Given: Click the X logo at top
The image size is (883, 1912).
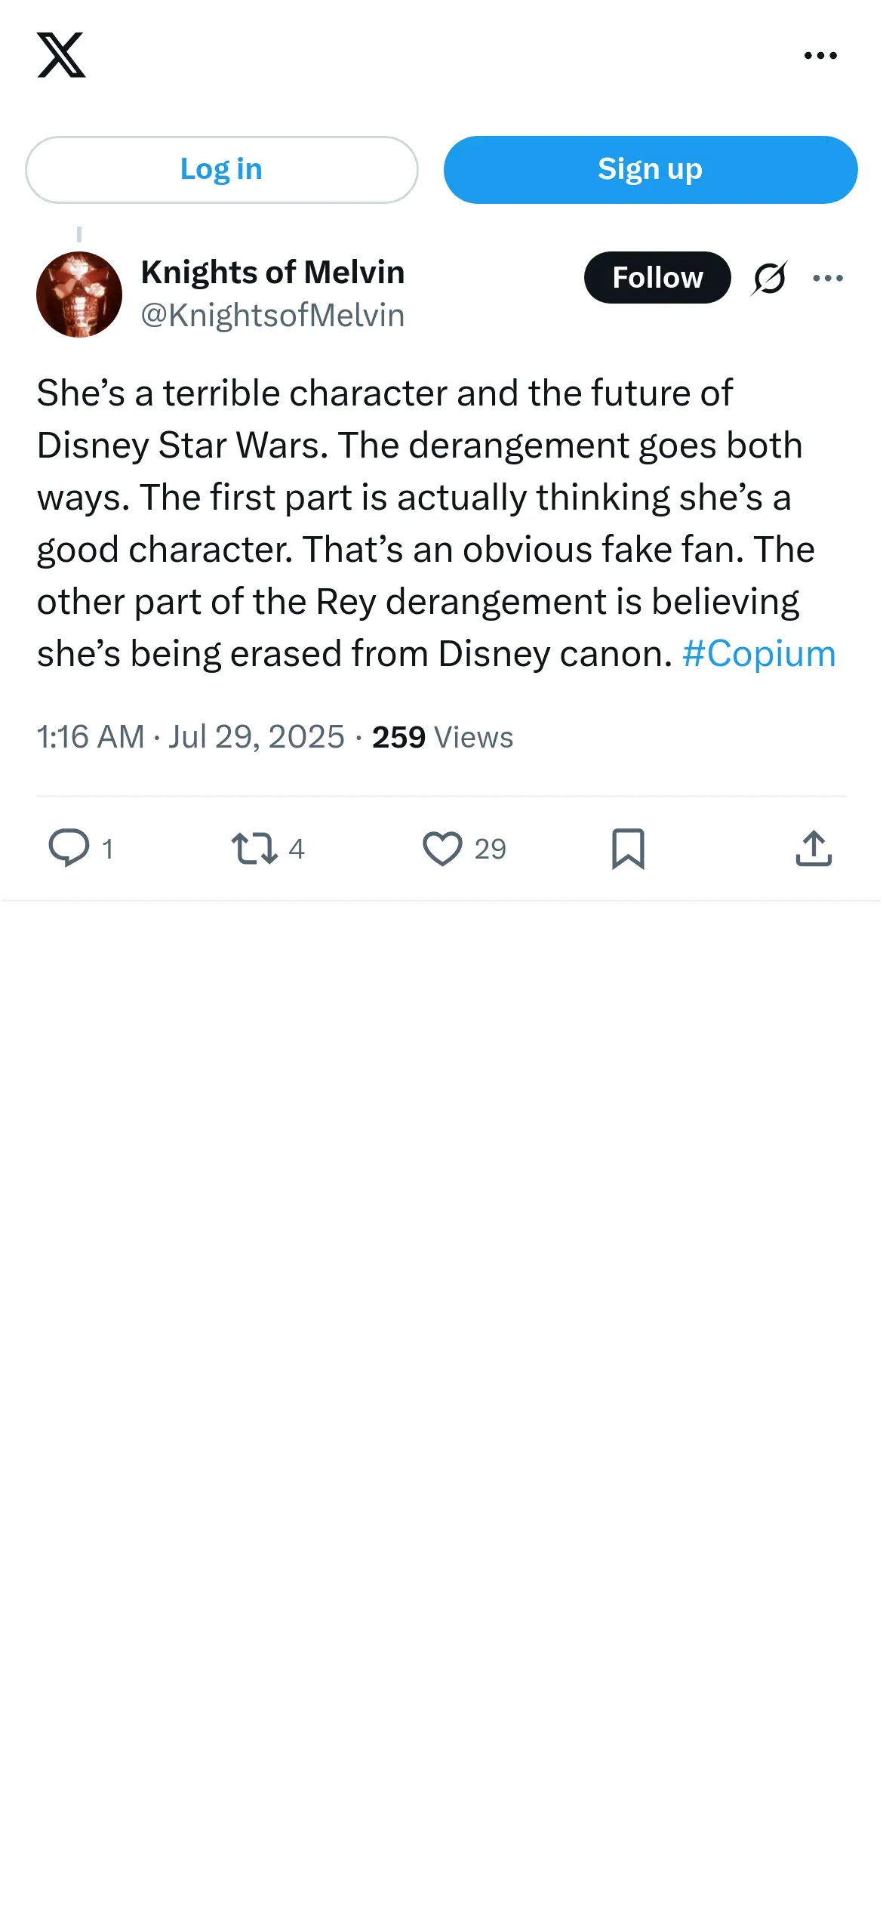Looking at the screenshot, I should (61, 55).
